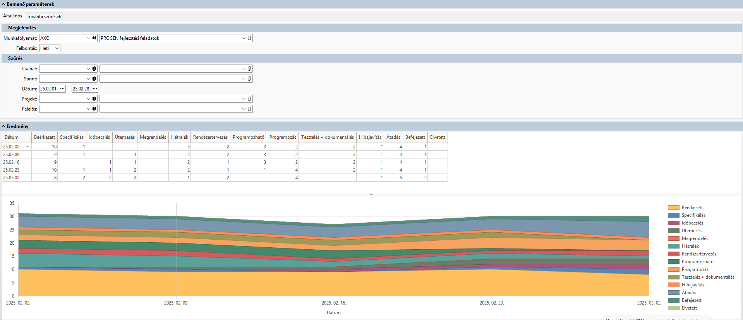The height and width of the screenshot is (320, 743).
Task: Click the Programozás column header
Action: click(x=283, y=137)
